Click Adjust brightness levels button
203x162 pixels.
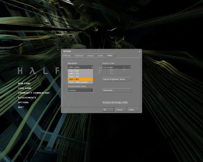point(117,79)
